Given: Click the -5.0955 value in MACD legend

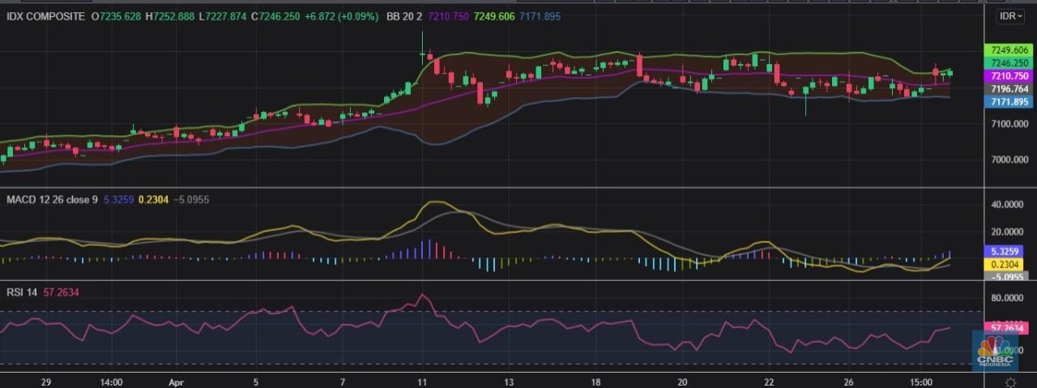Looking at the screenshot, I should pyautogui.click(x=190, y=198).
